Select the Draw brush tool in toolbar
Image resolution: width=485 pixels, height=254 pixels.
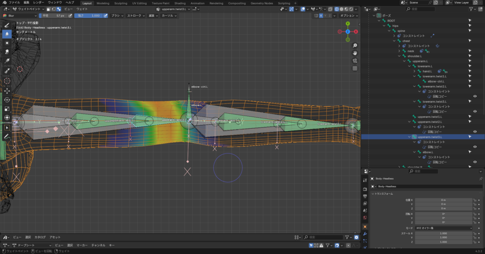pyautogui.click(x=7, y=25)
